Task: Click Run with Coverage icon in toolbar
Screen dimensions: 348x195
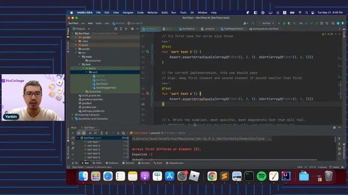Action: click(x=289, y=23)
